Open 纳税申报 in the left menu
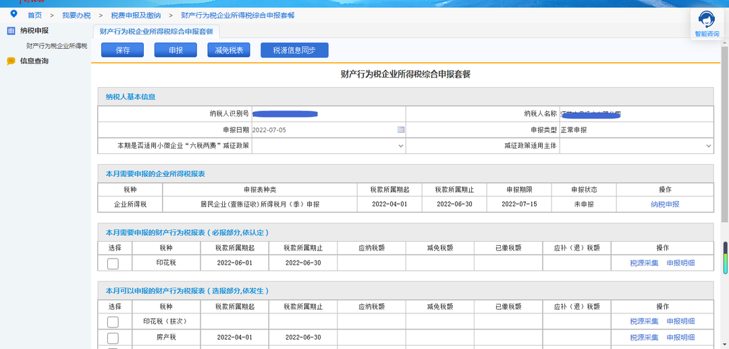This screenshot has width=729, height=349. (x=34, y=30)
